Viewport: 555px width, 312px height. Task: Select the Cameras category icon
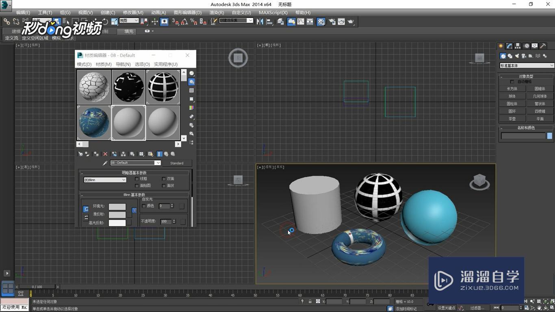click(x=524, y=56)
